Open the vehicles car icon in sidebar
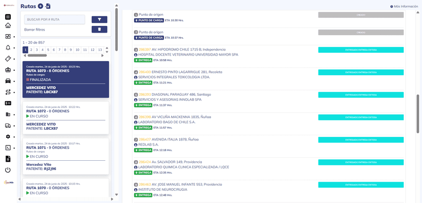Screen dimensions: 422x203 point(8,81)
